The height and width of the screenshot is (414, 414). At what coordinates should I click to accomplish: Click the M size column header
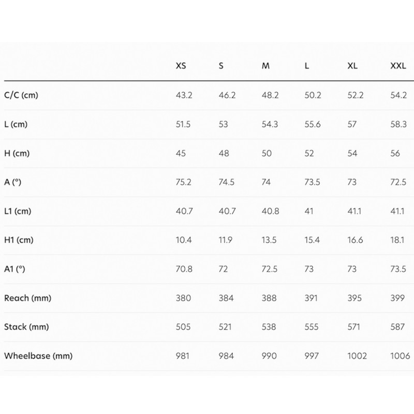pyautogui.click(x=265, y=67)
